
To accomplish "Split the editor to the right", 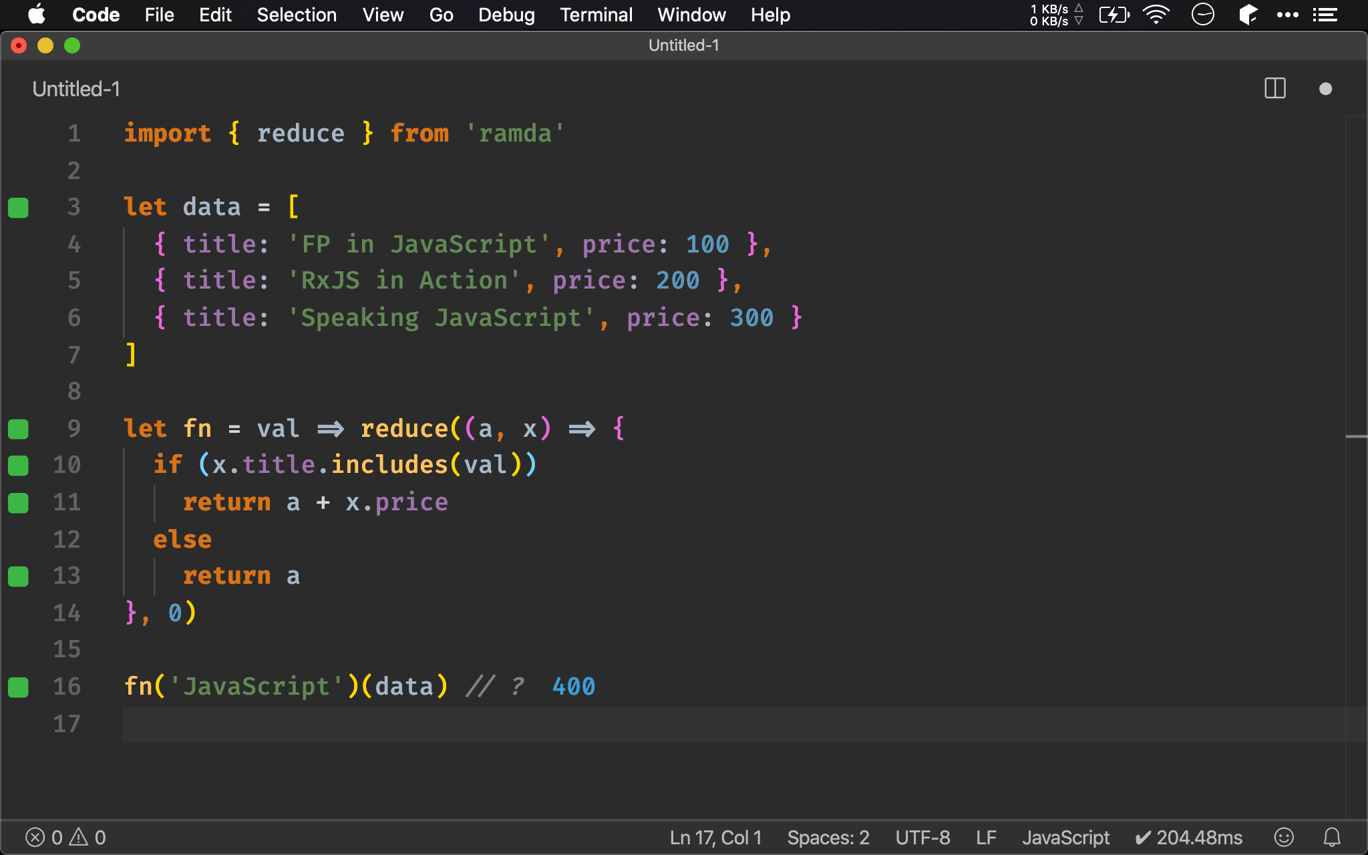I will [1275, 88].
